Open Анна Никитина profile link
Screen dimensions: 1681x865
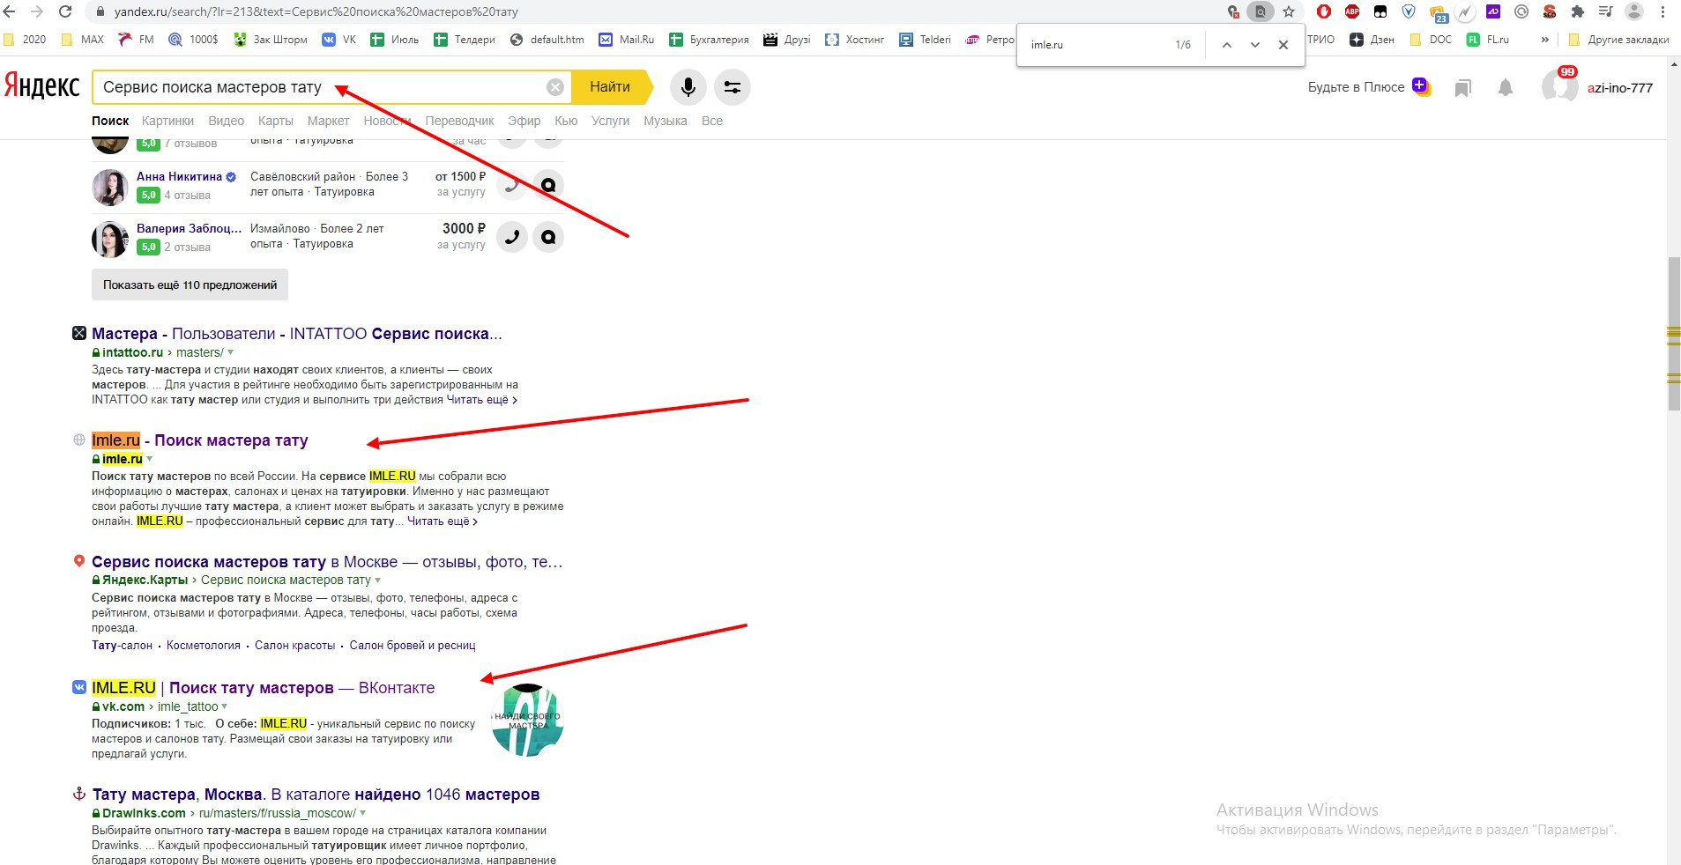pos(179,177)
